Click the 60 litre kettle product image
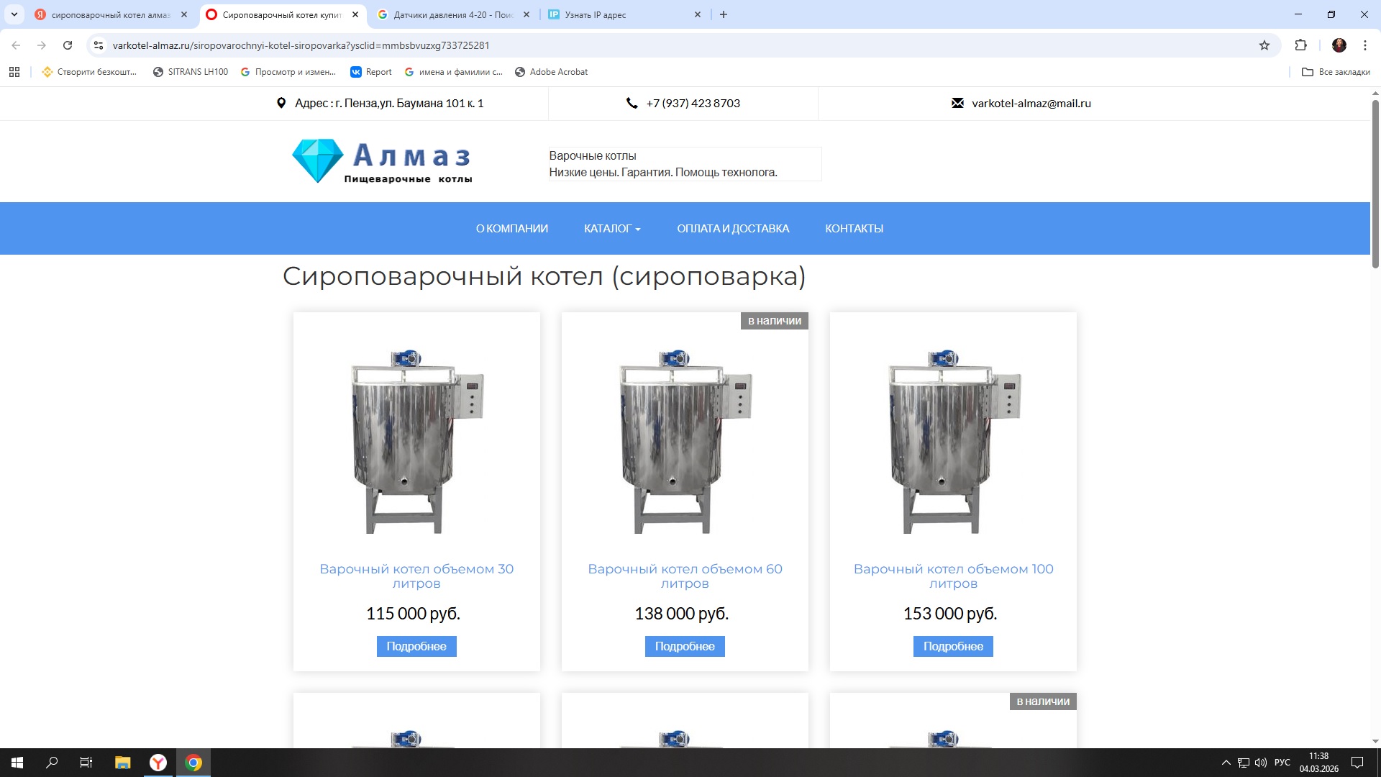This screenshot has height=777, width=1381. tap(685, 441)
